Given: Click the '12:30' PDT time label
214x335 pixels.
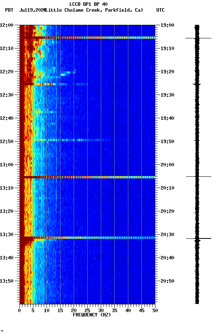Looking at the screenshot, I should coord(7,95).
